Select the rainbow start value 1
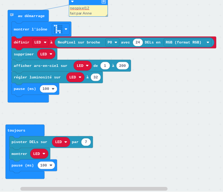The image size is (223, 194). point(105,66)
